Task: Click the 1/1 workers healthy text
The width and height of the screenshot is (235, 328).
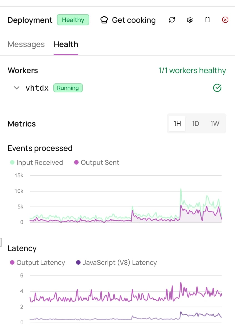Action: coord(192,71)
